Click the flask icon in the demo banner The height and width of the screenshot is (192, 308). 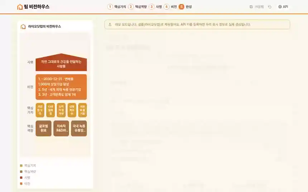pos(110,25)
